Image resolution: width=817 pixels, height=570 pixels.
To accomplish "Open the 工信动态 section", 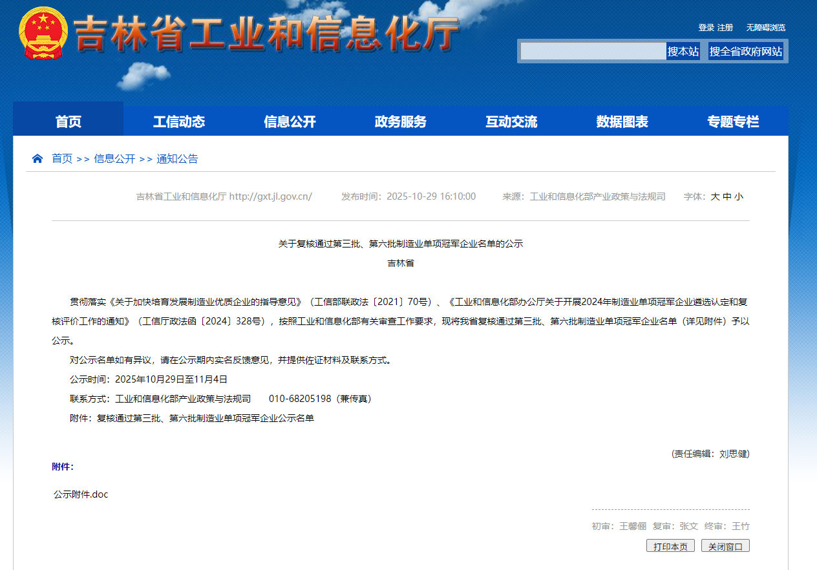I will coord(178,120).
